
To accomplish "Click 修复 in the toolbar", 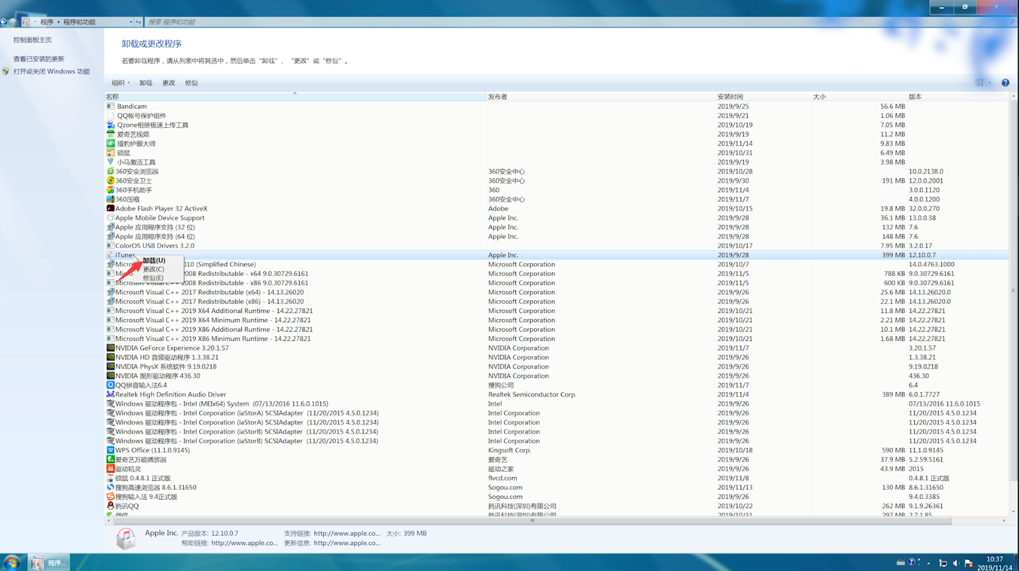I will [192, 83].
